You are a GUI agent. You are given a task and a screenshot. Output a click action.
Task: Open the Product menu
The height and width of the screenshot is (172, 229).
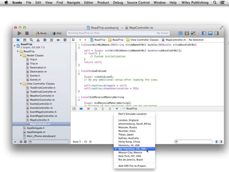click(x=103, y=3)
